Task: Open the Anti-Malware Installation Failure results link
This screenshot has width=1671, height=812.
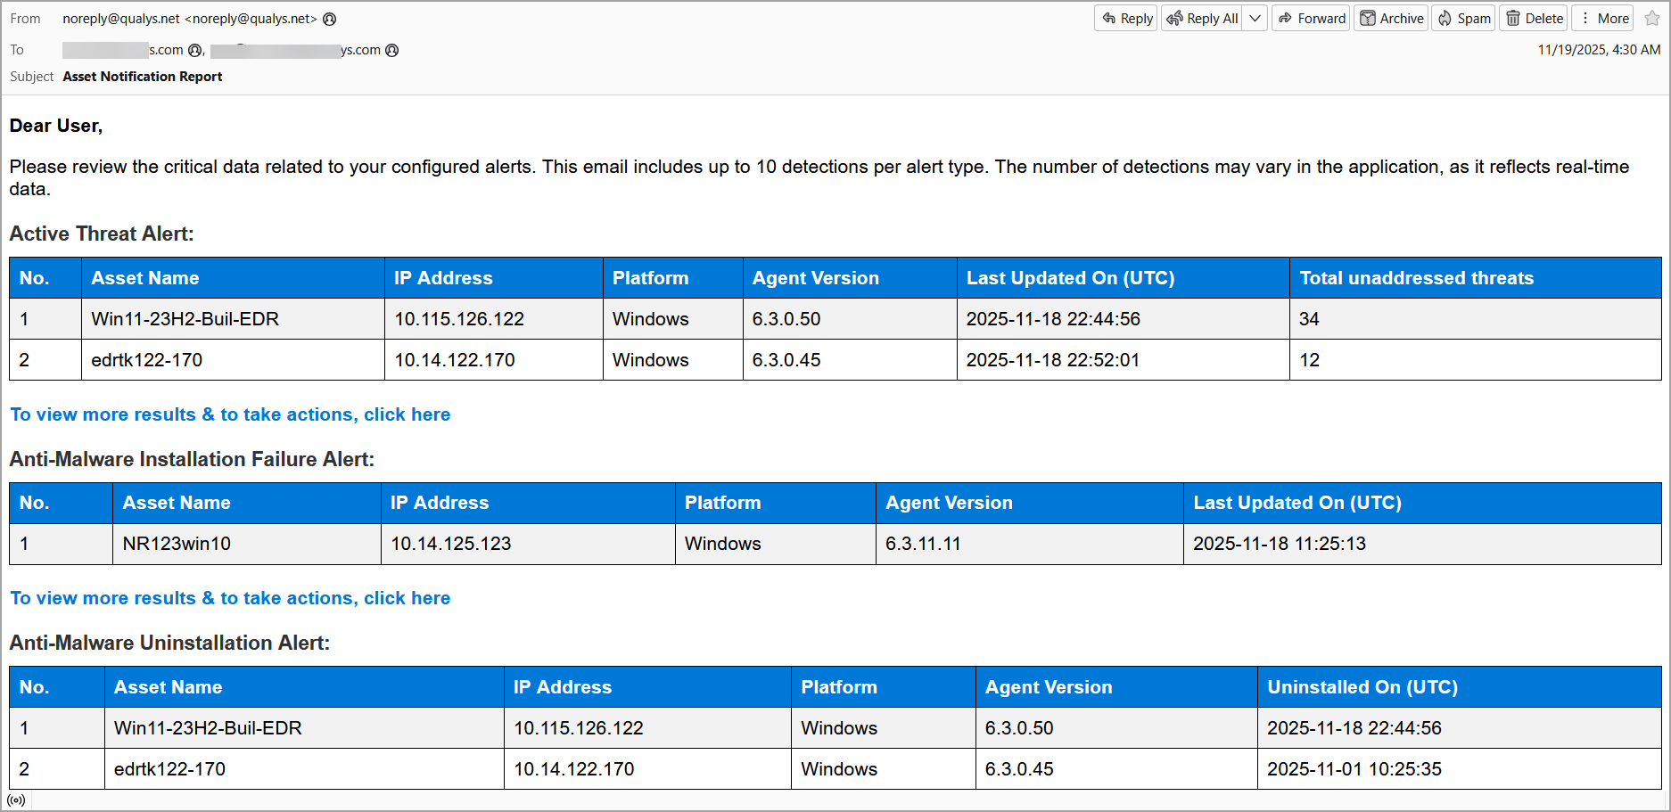Action: pos(230,598)
